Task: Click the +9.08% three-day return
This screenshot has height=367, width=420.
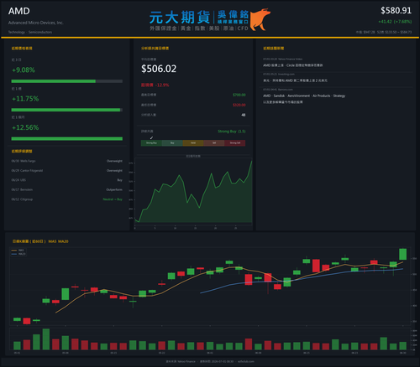Action: click(x=24, y=70)
